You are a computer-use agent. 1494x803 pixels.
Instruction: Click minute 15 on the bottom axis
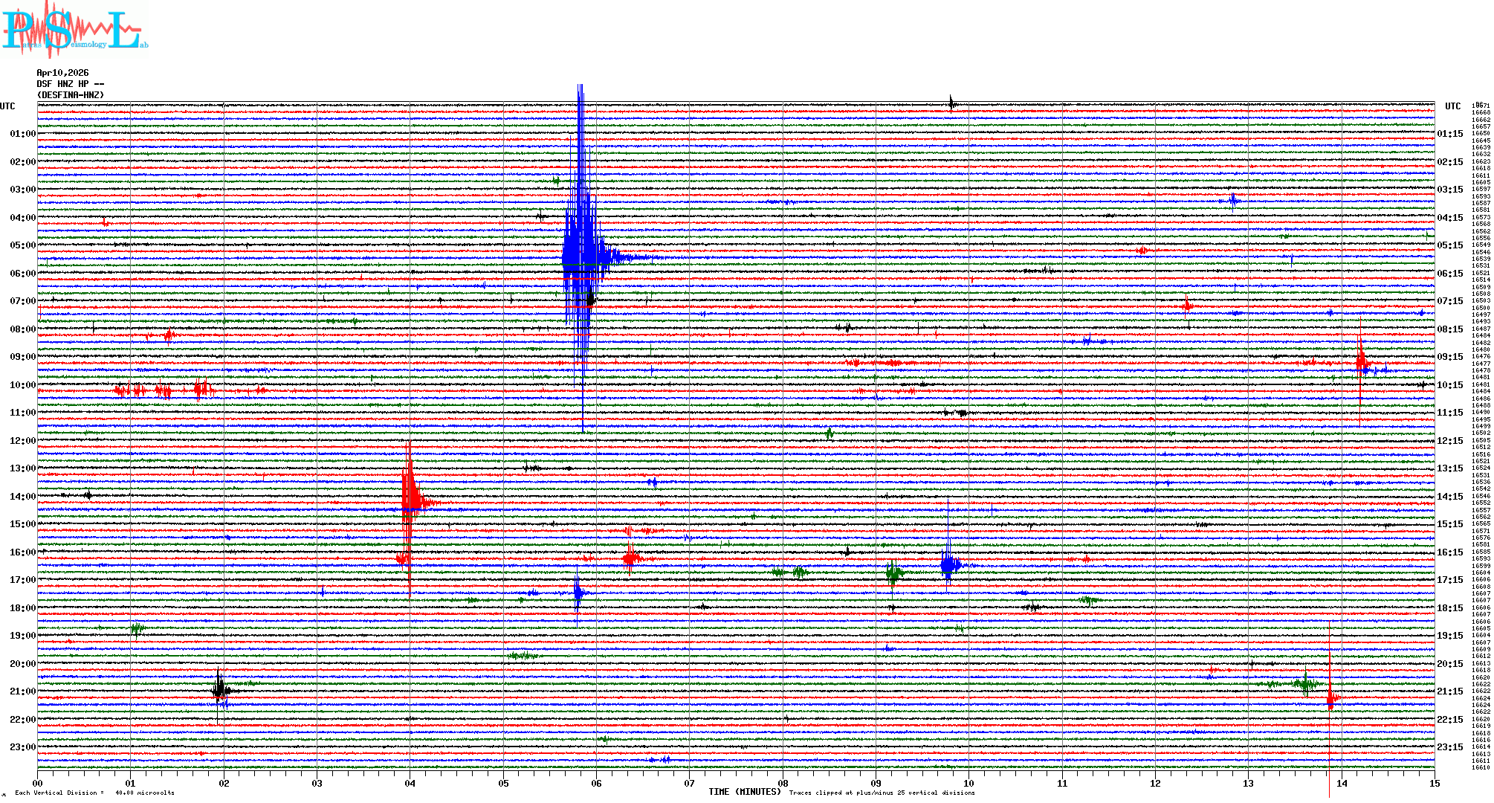tap(1434, 783)
